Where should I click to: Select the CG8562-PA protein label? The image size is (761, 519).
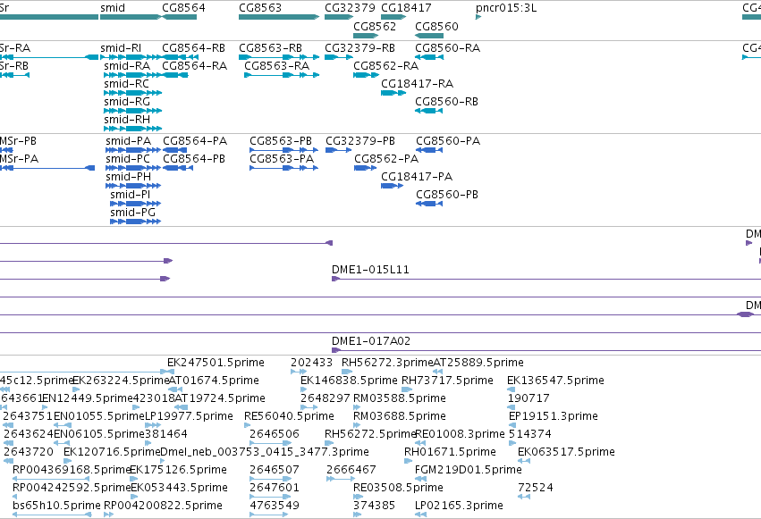pyautogui.click(x=386, y=159)
